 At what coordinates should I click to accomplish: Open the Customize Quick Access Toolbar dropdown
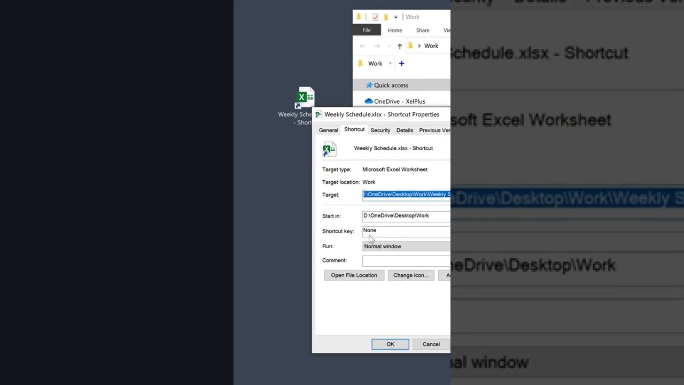tap(395, 17)
